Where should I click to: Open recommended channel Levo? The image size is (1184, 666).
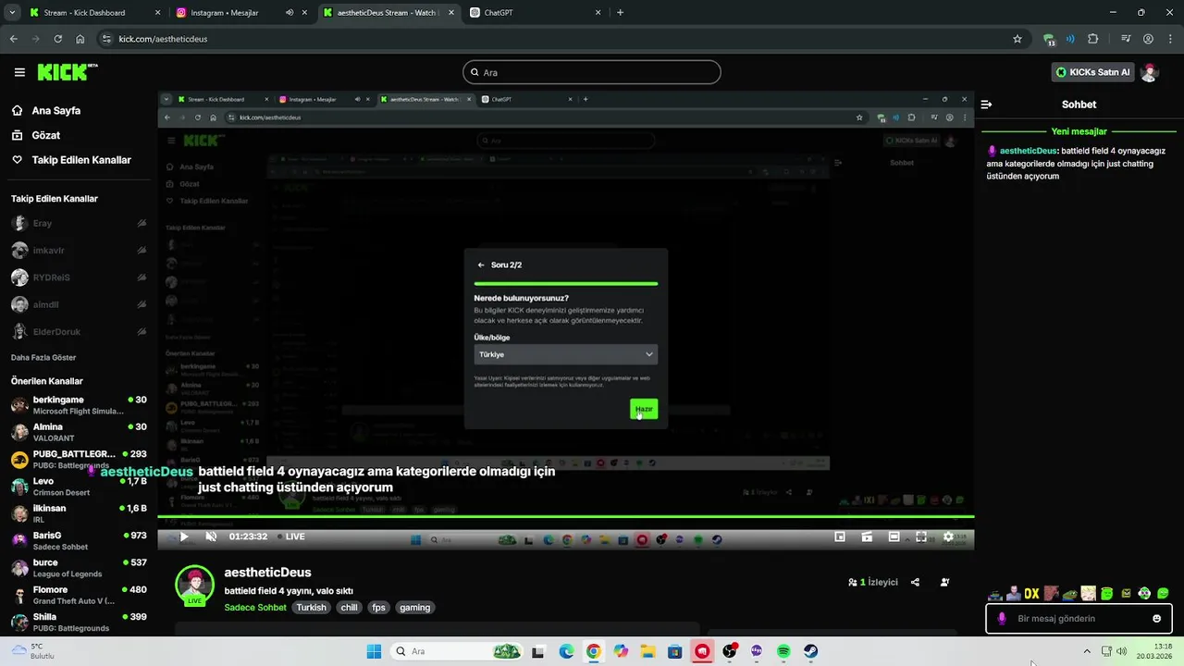click(x=78, y=487)
